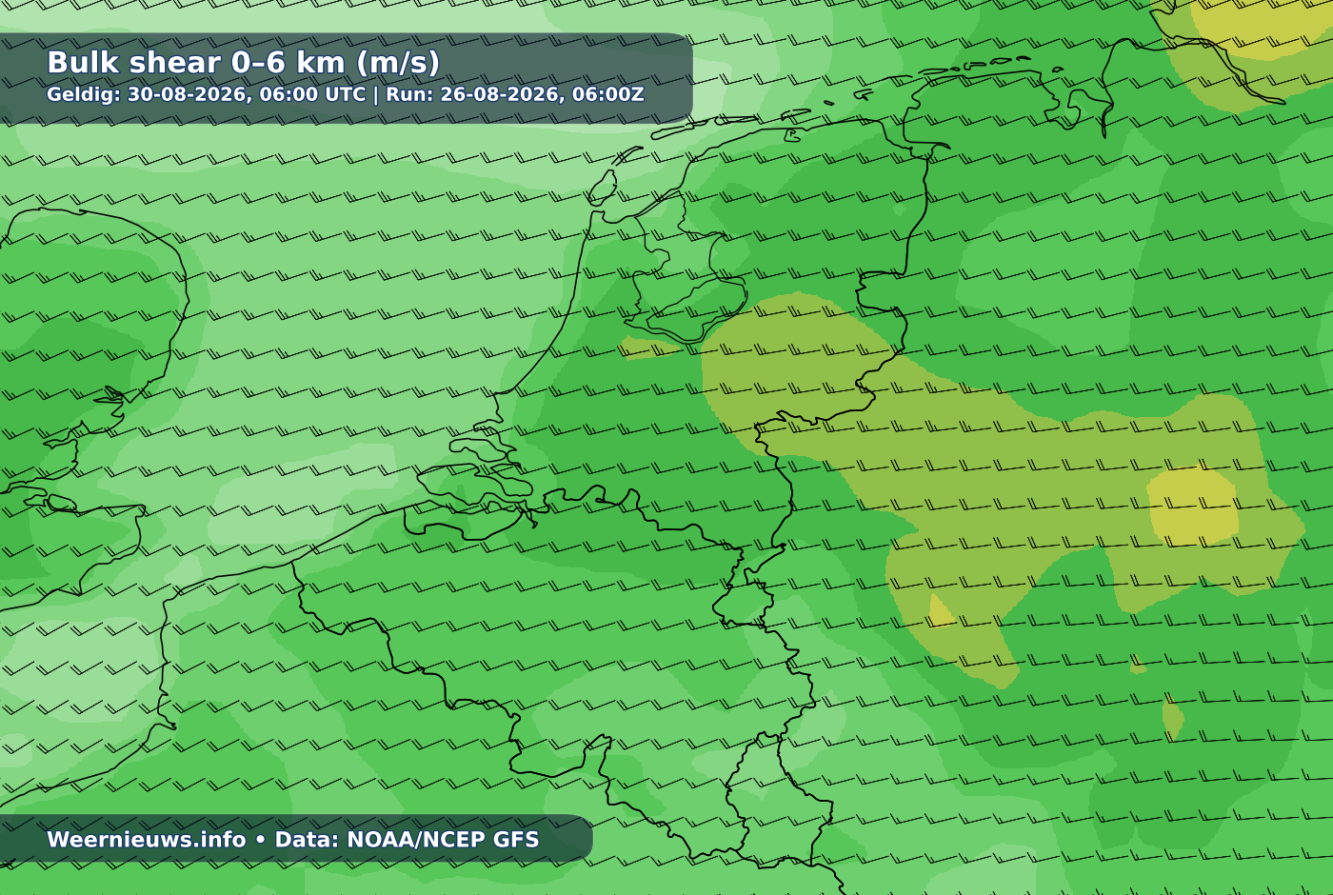The width and height of the screenshot is (1333, 895).
Task: Click the "Run: 26-08-2026, 06:00Z" label
Action: pos(514,94)
